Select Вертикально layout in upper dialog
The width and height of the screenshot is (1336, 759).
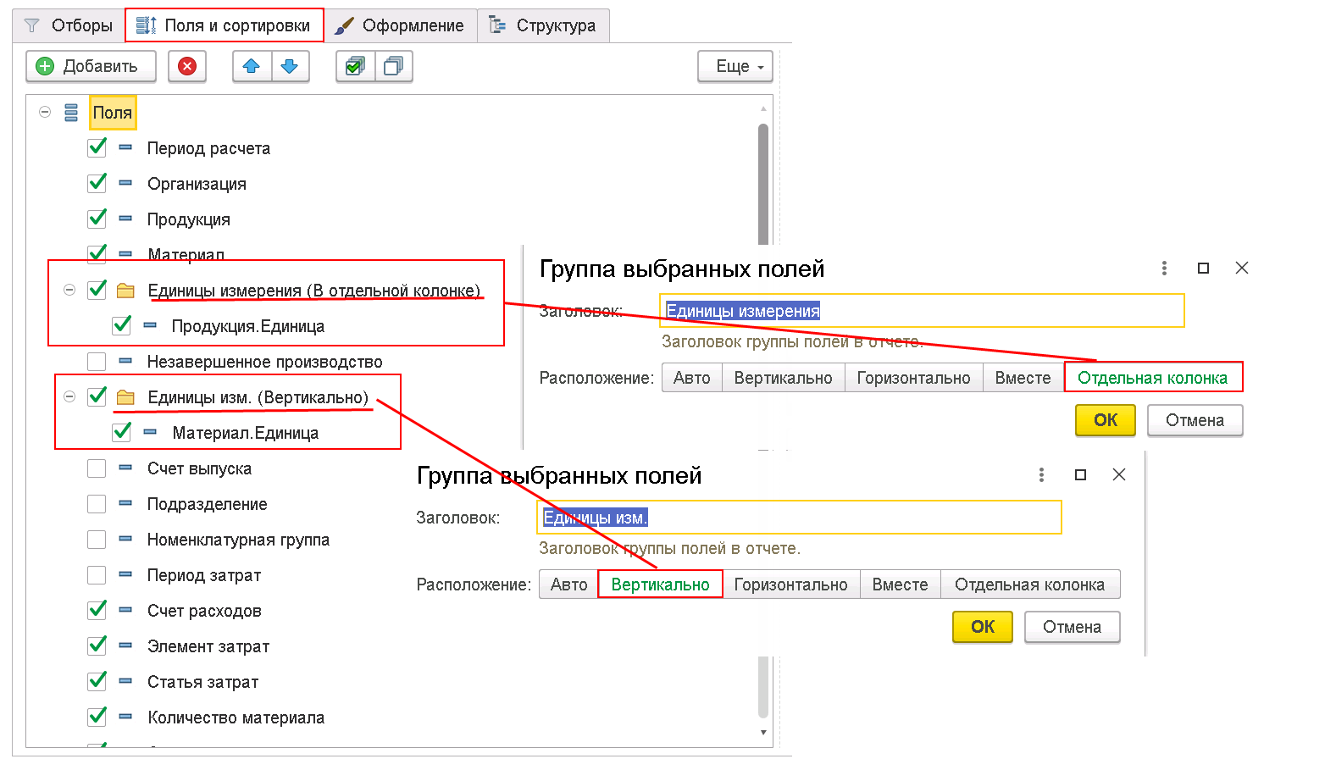783,378
